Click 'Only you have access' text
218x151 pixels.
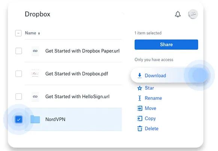click(154, 60)
